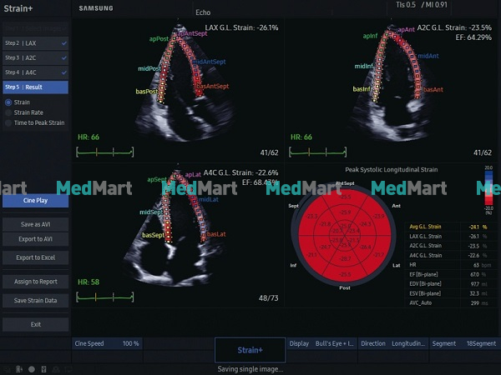Click the A2C view cine timeline bar
The height and width of the screenshot is (375, 501).
[x=317, y=152]
